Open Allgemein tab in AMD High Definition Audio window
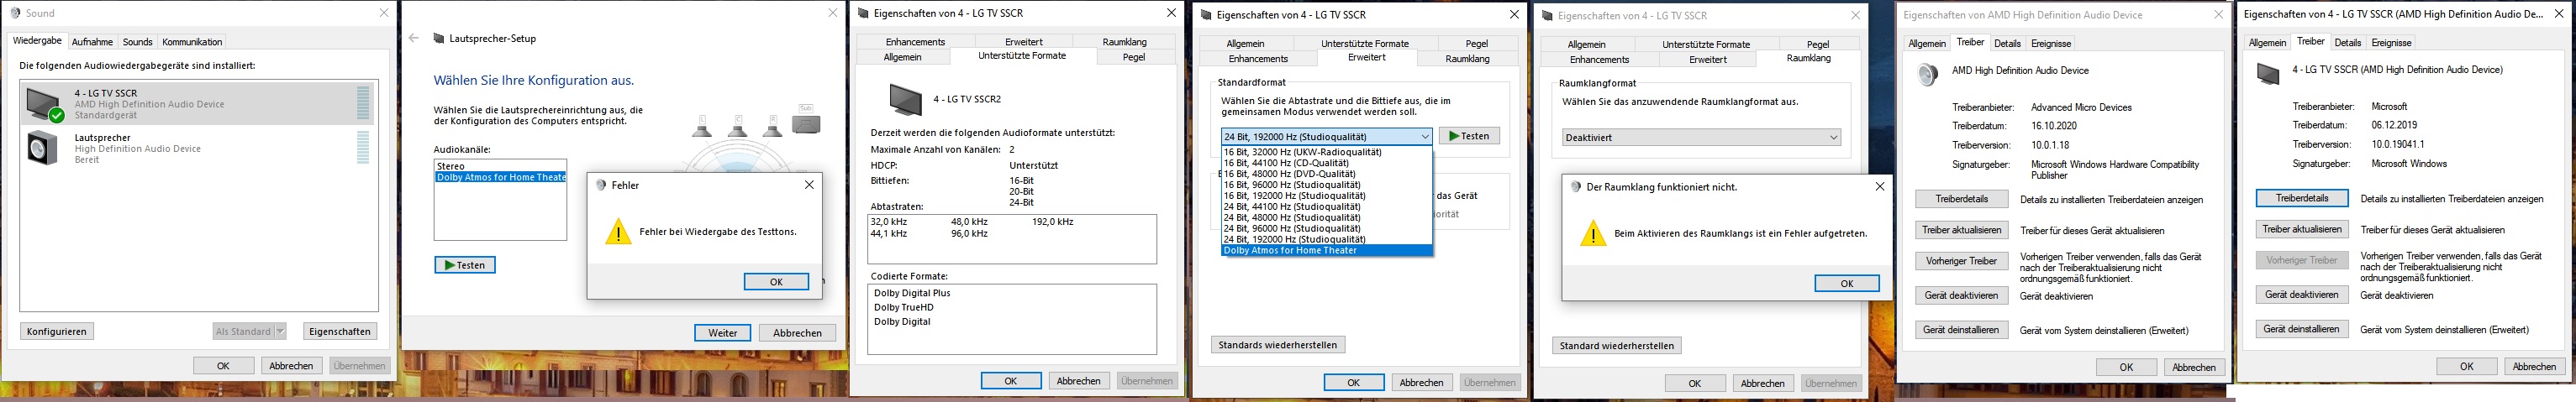Image resolution: width=2576 pixels, height=402 pixels. click(x=1926, y=44)
